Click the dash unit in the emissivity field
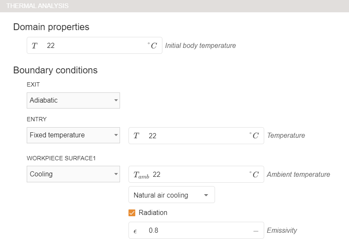The image size is (349, 251). click(x=256, y=231)
